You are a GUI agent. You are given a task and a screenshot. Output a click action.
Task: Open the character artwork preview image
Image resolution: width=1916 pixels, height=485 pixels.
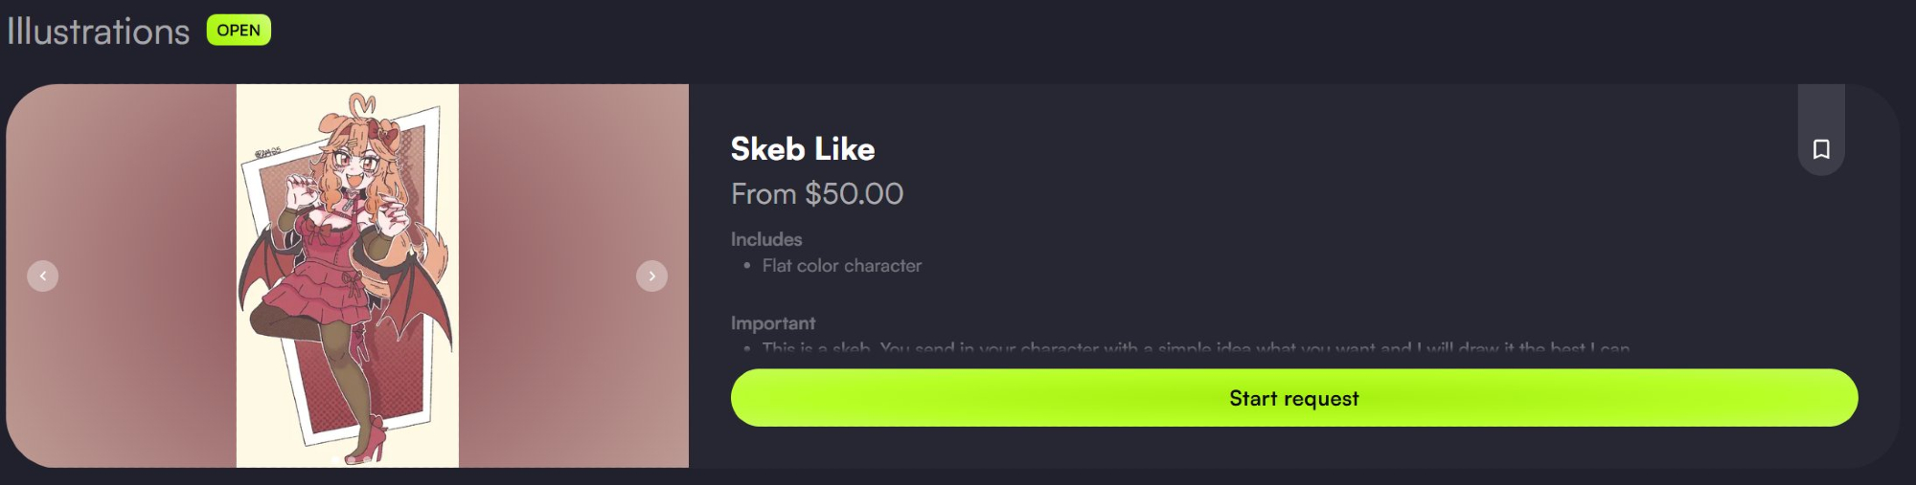(347, 276)
